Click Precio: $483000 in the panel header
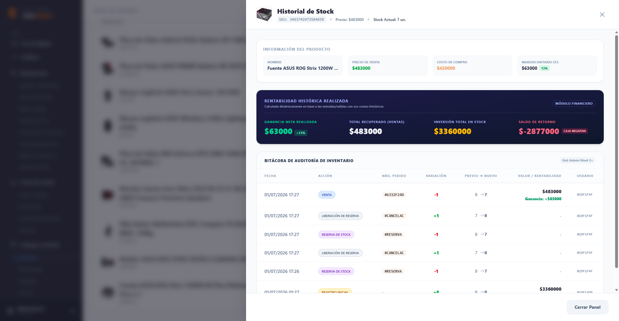Image resolution: width=619 pixels, height=321 pixels. [x=350, y=20]
